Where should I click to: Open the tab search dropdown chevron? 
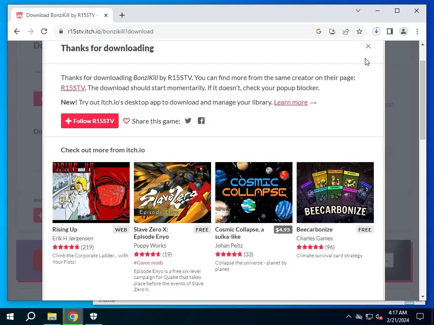(358, 11)
